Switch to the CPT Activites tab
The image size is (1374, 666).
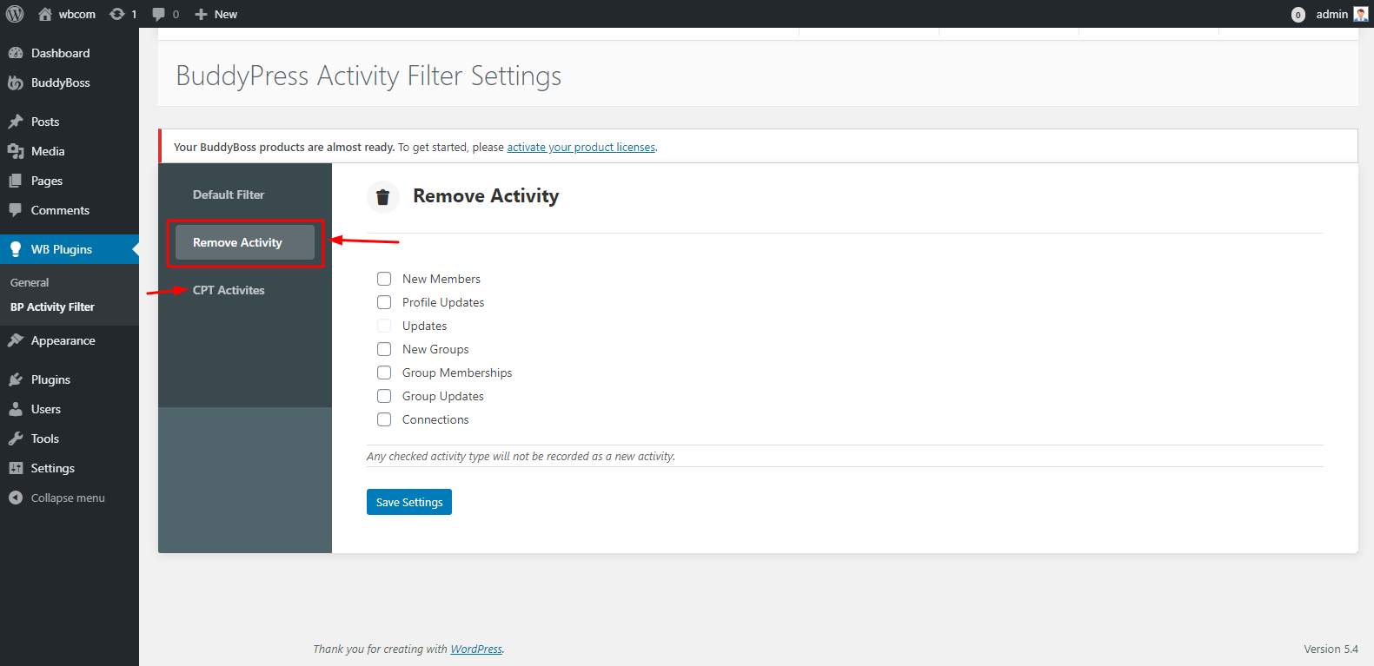(229, 290)
